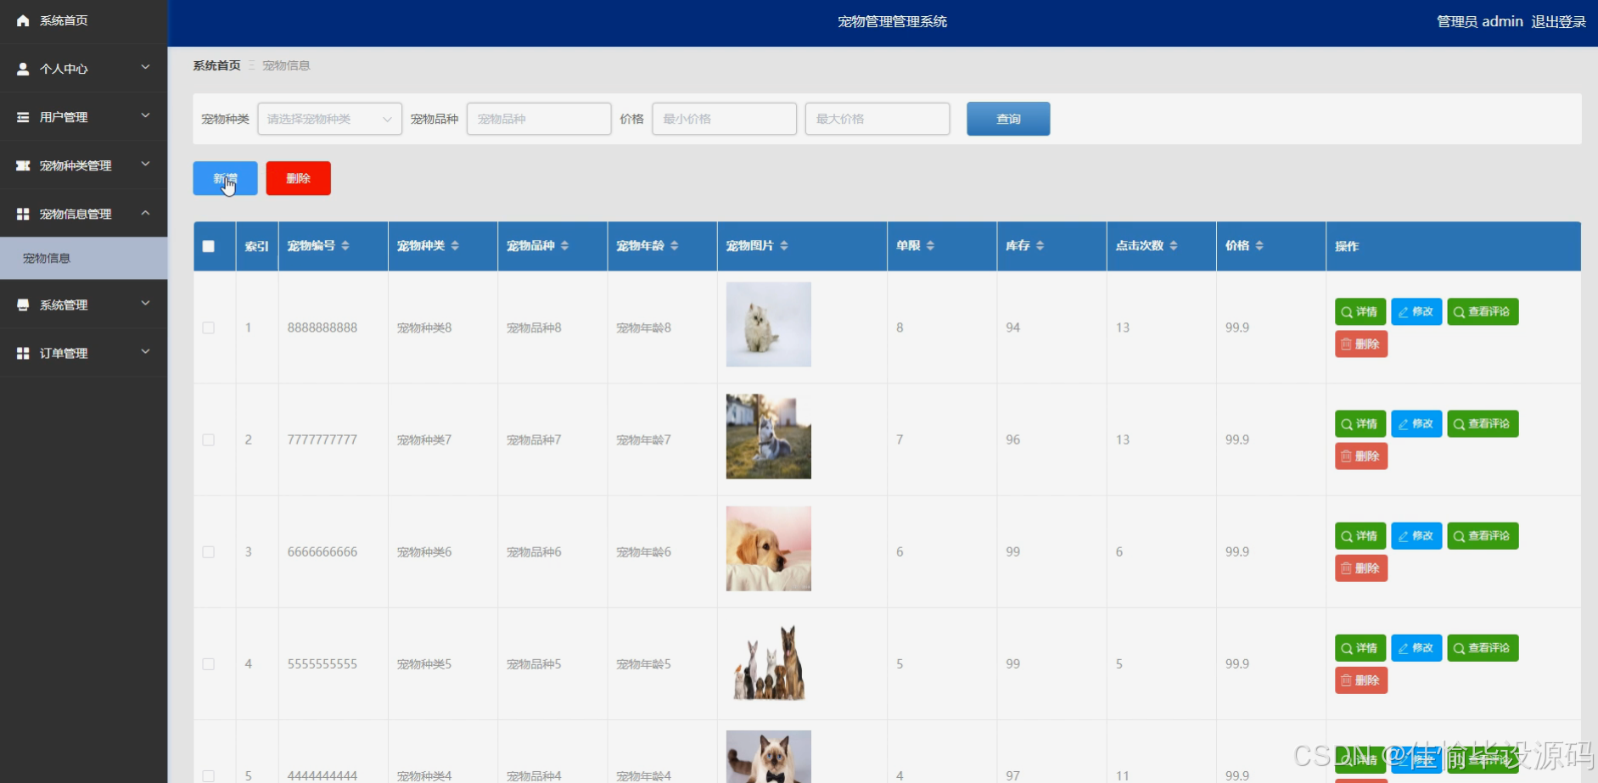Click the list icon for 用户管理

pyautogui.click(x=23, y=117)
